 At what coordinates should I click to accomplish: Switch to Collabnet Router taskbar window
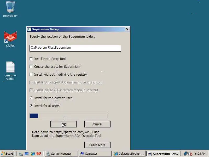(129, 154)
